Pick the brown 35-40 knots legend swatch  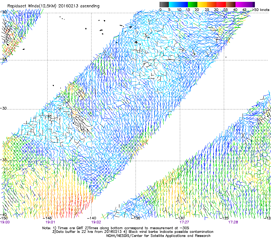point(231,5)
